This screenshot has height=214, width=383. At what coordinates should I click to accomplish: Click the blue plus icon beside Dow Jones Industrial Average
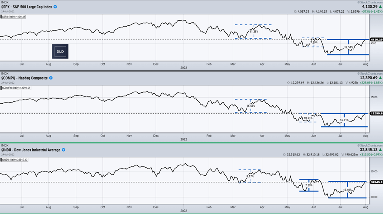coord(63,150)
